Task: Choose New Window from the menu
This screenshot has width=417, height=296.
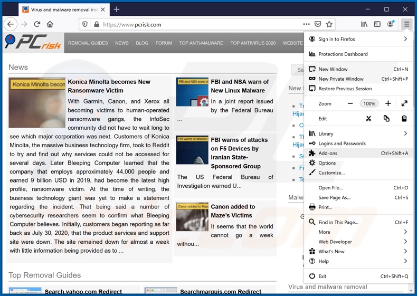Action: [358, 69]
